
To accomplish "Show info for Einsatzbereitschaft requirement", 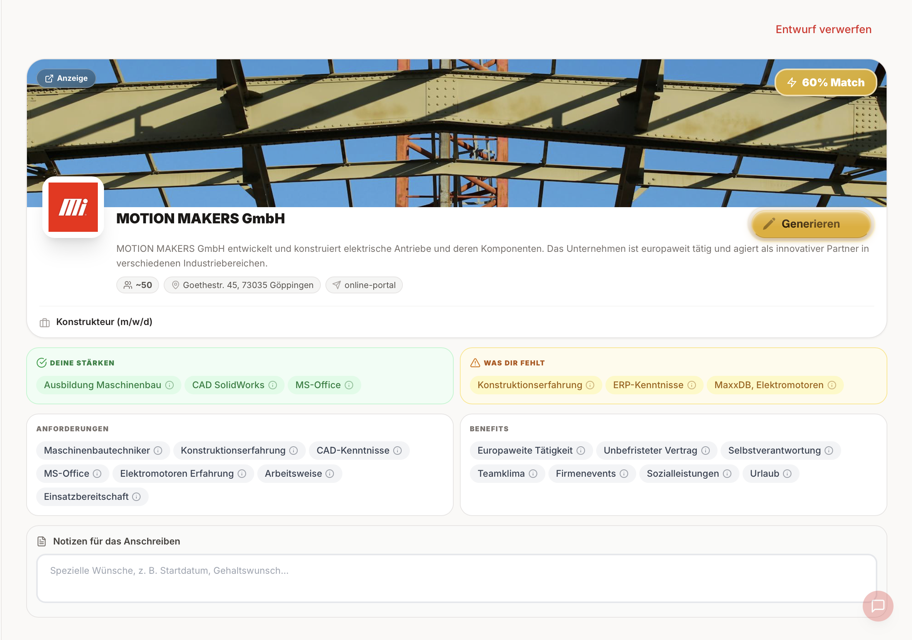I will 136,496.
